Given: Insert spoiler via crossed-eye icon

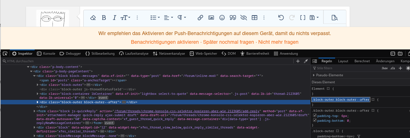Looking at the screenshot, I should pyautogui.click(x=244, y=18).
